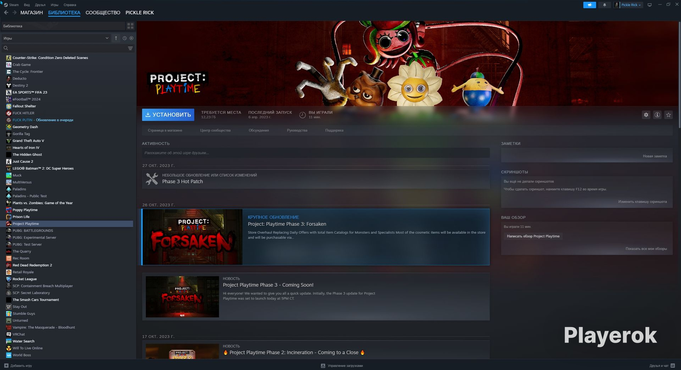Go to the МАГАЗИН tab
This screenshot has width=681, height=370.
(x=31, y=13)
